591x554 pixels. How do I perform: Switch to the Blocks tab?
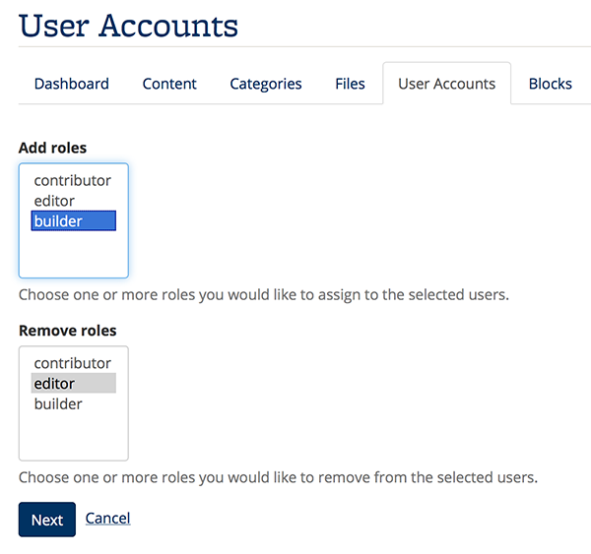tap(551, 84)
